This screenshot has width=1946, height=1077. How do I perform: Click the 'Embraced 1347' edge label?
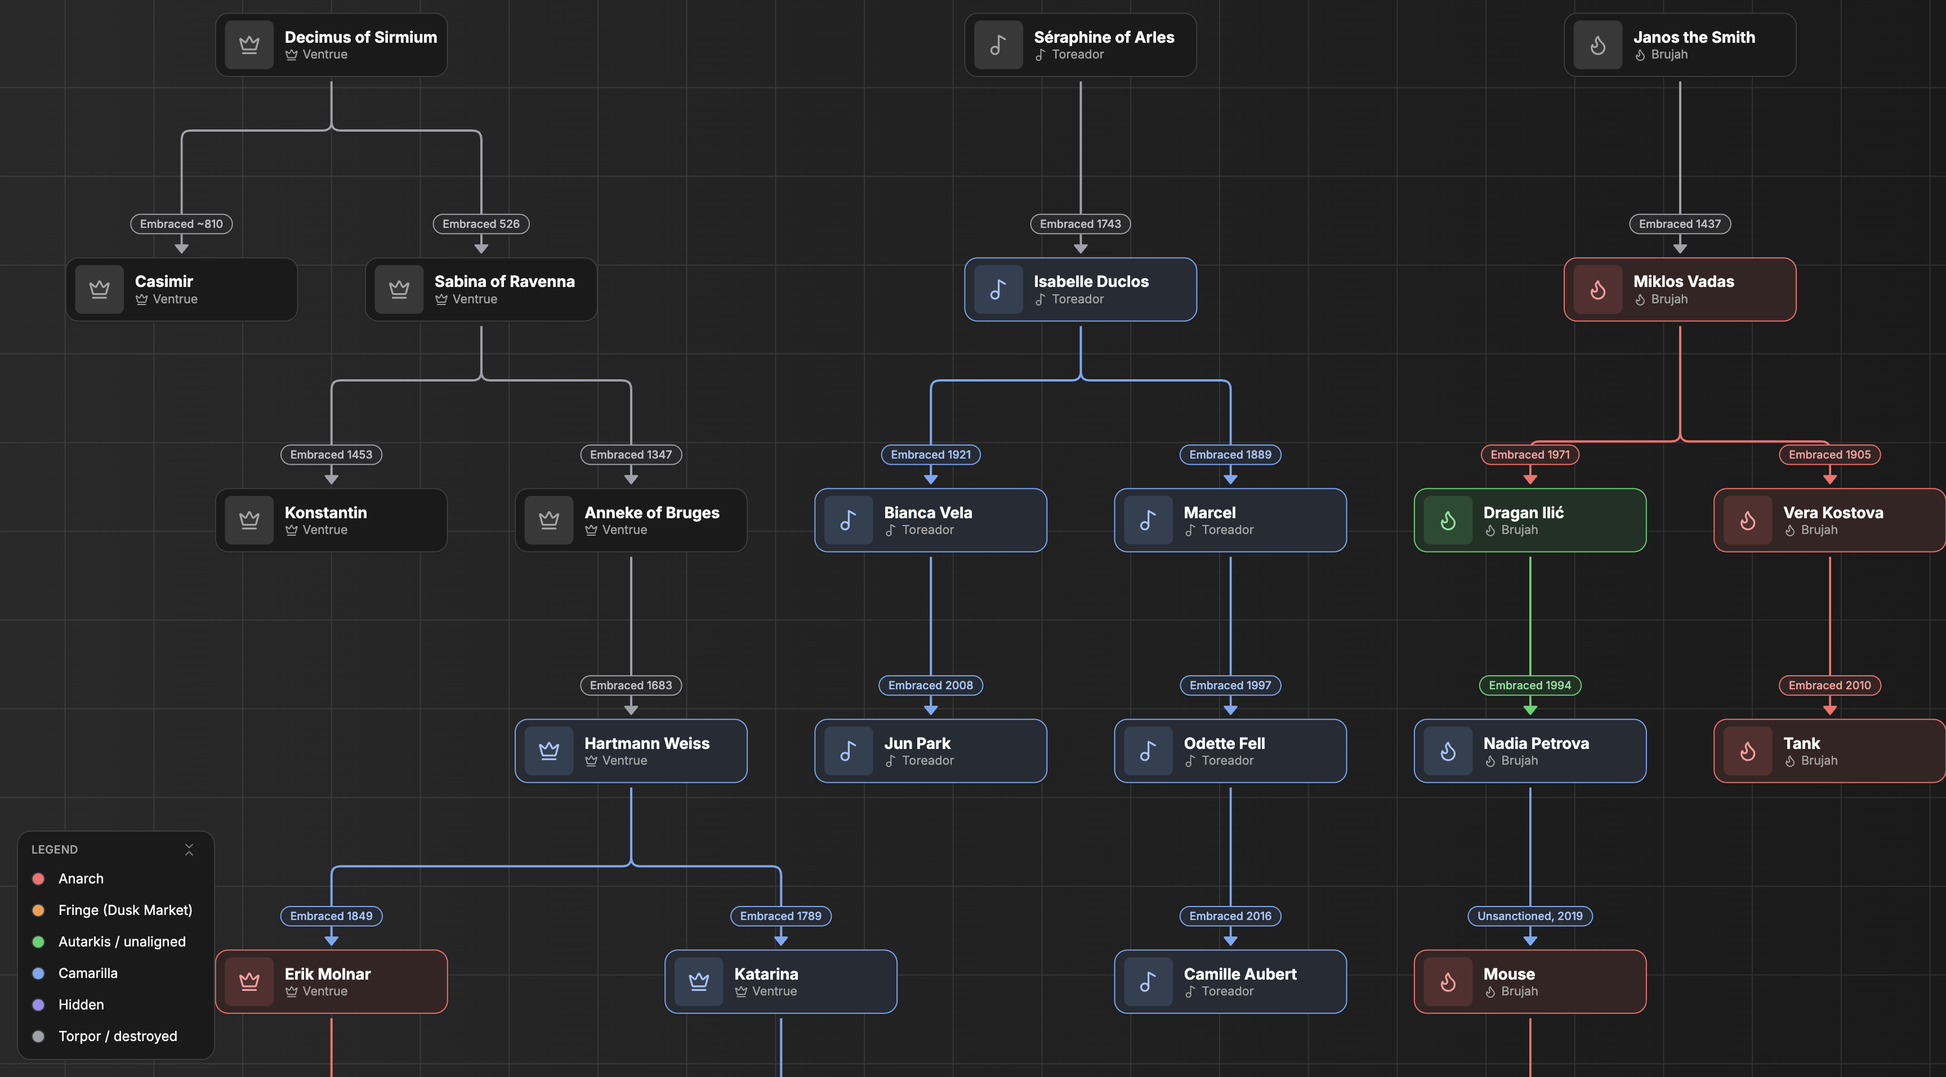coord(631,455)
